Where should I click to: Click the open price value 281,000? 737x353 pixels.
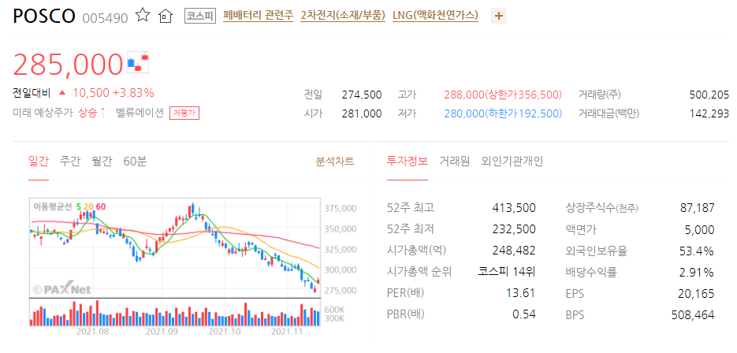click(x=362, y=113)
